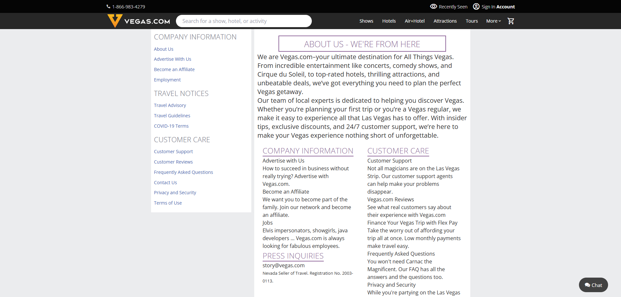Open Attractions from the top navigation
Screen dimensions: 621x297
(445, 21)
